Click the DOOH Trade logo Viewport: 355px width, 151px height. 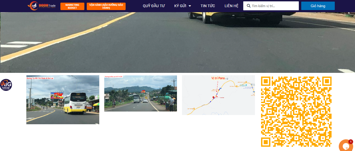click(x=42, y=6)
